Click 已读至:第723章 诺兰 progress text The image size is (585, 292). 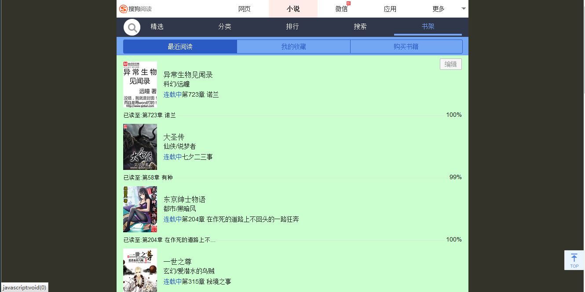click(150, 115)
